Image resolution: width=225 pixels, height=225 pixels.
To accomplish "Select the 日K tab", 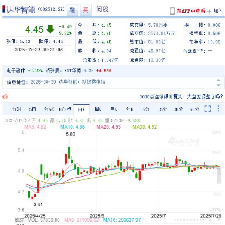I will coord(81,109).
